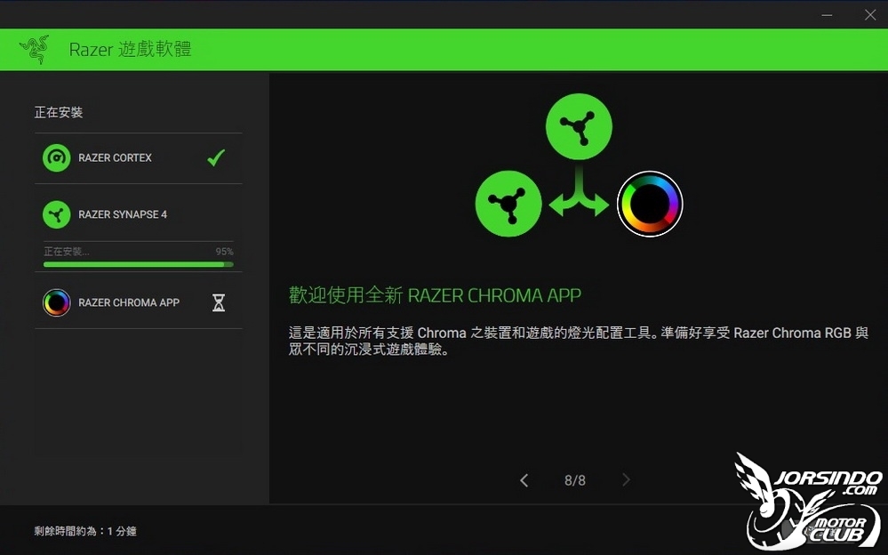This screenshot has height=555, width=888.
Task: Click the Razer Synapse 4 icon in install list
Action: click(x=57, y=215)
